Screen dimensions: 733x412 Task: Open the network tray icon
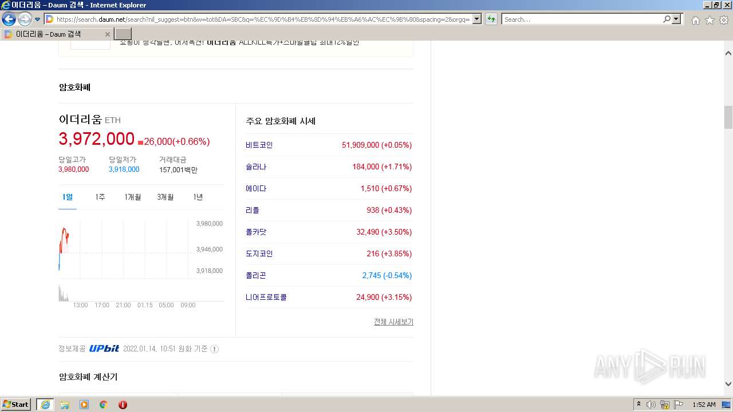coord(665,405)
